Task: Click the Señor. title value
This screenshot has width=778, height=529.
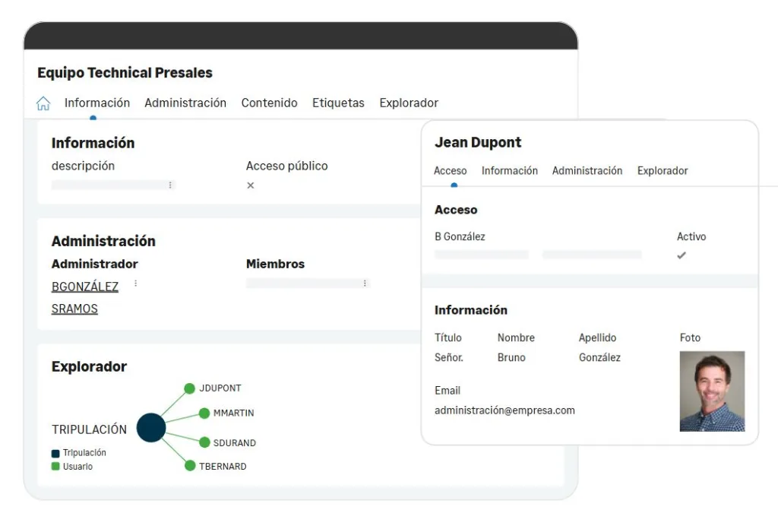Action: point(449,357)
